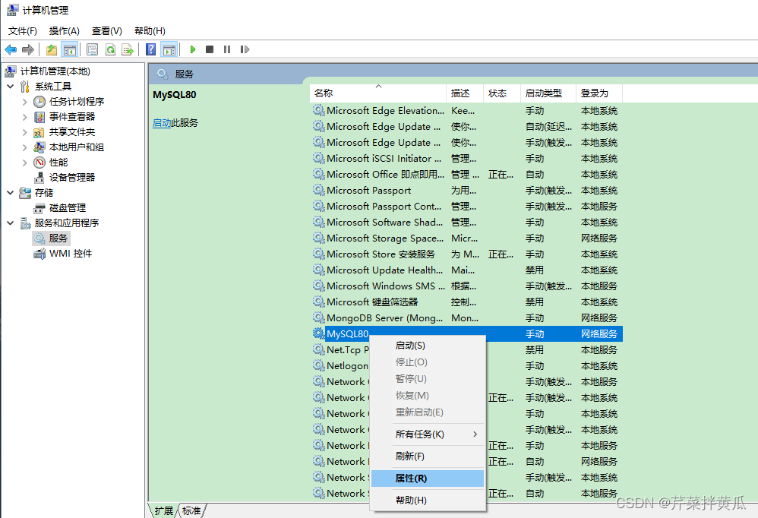Collapse the 存储 tree node

(x=11, y=192)
